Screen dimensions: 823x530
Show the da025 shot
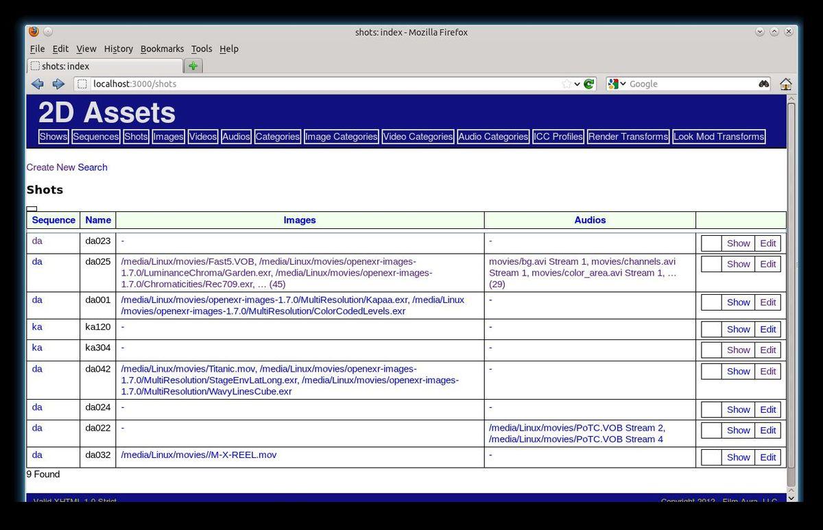(x=739, y=264)
